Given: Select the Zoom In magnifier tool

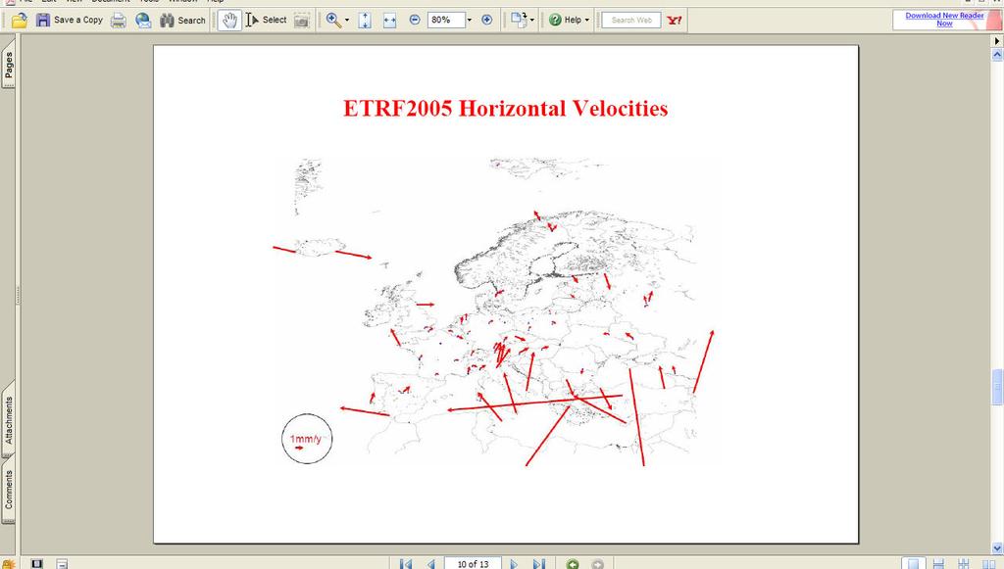Looking at the screenshot, I should [x=333, y=21].
